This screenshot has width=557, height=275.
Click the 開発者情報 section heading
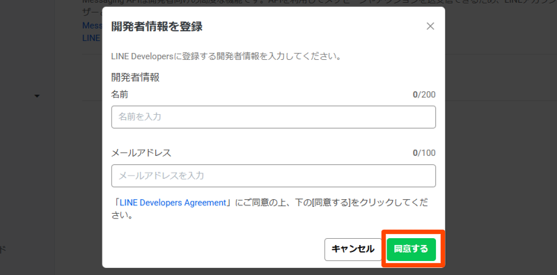point(135,77)
